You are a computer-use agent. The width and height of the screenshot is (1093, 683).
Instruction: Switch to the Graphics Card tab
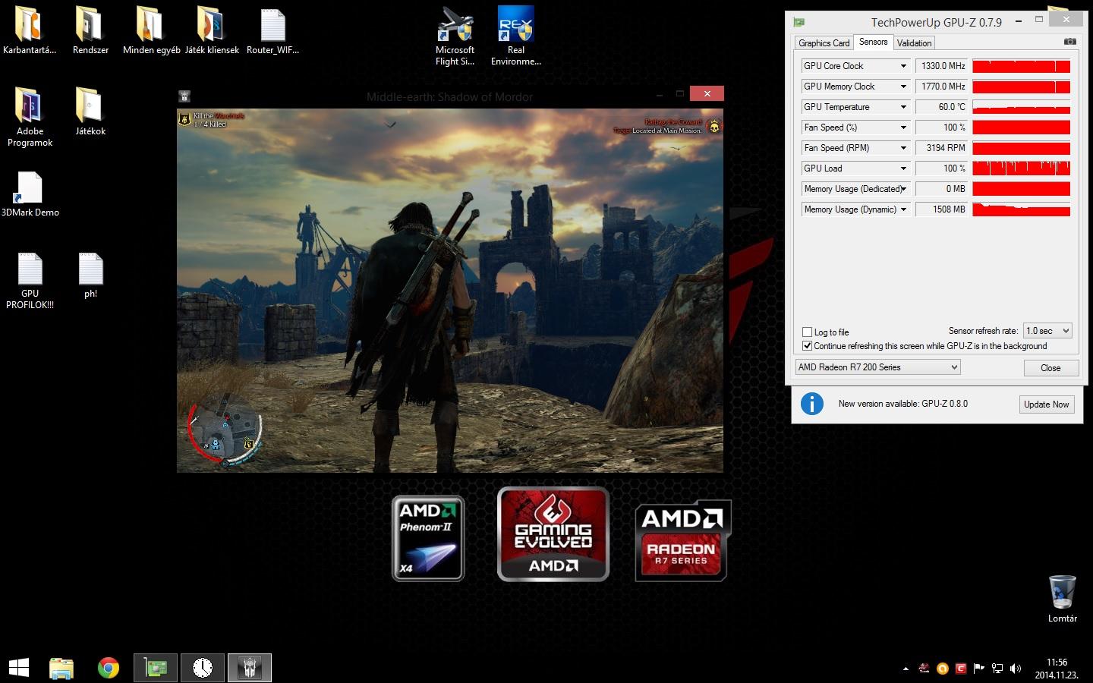(824, 43)
